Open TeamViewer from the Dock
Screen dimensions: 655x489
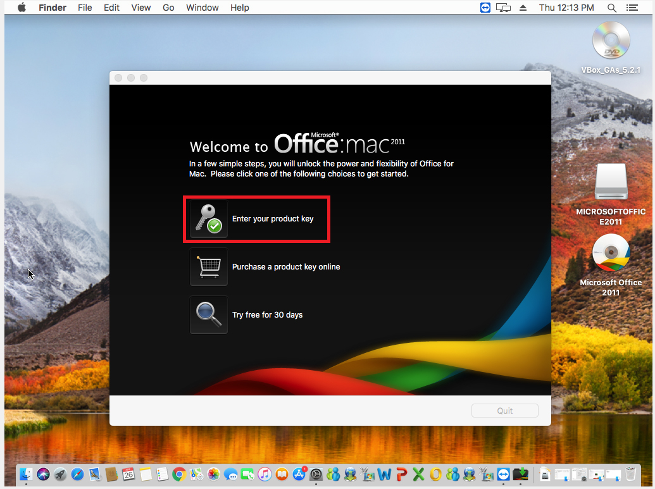point(503,474)
